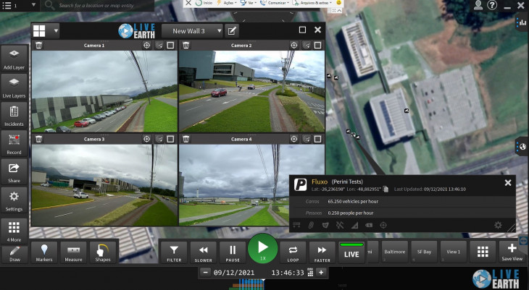Image resolution: width=529 pixels, height=290 pixels.
Task: Switch to the SF Bay saved view
Action: pyautogui.click(x=424, y=252)
